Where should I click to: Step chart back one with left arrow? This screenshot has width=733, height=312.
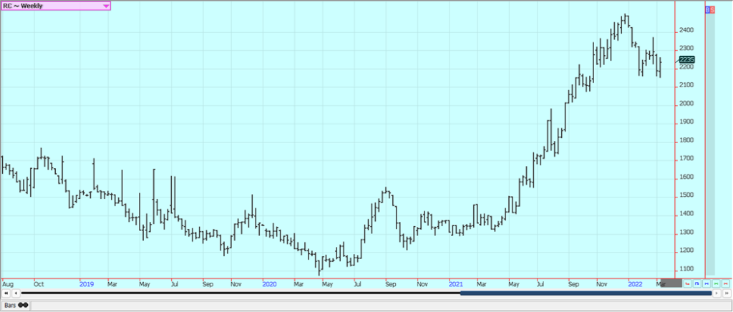tap(16, 293)
